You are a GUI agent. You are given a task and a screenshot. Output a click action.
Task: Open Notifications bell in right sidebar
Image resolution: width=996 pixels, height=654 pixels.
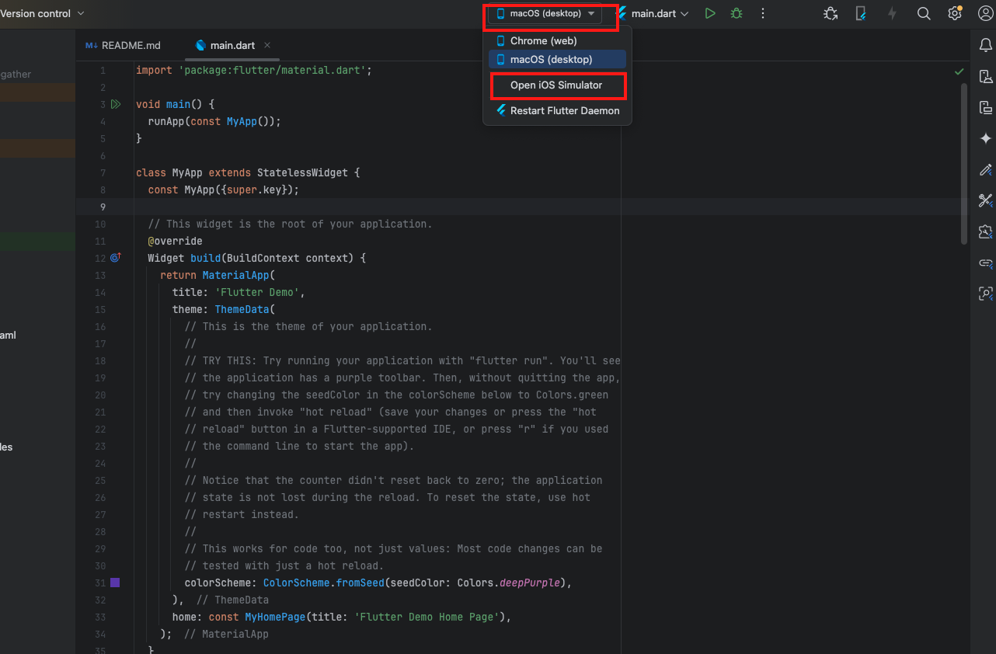pos(986,46)
